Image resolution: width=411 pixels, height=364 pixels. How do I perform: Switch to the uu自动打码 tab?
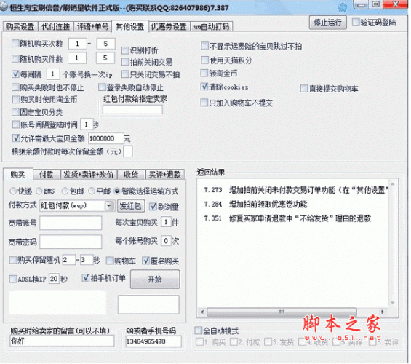211,26
